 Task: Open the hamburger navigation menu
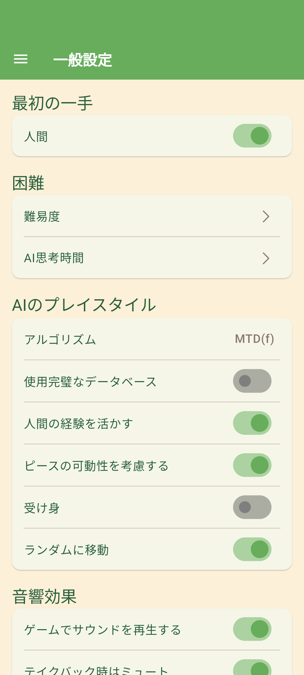click(x=21, y=59)
